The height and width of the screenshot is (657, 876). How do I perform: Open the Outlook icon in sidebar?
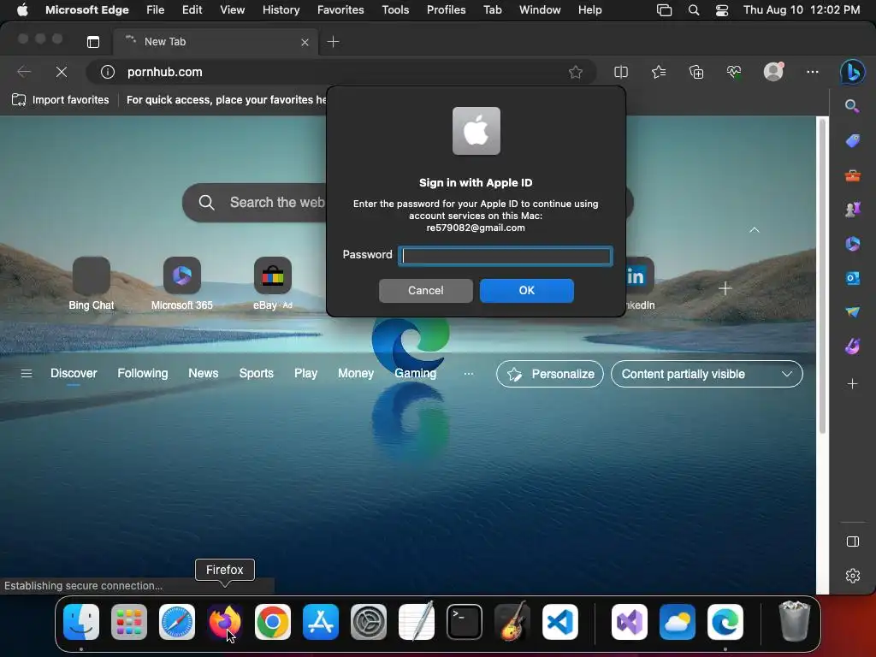coord(852,278)
